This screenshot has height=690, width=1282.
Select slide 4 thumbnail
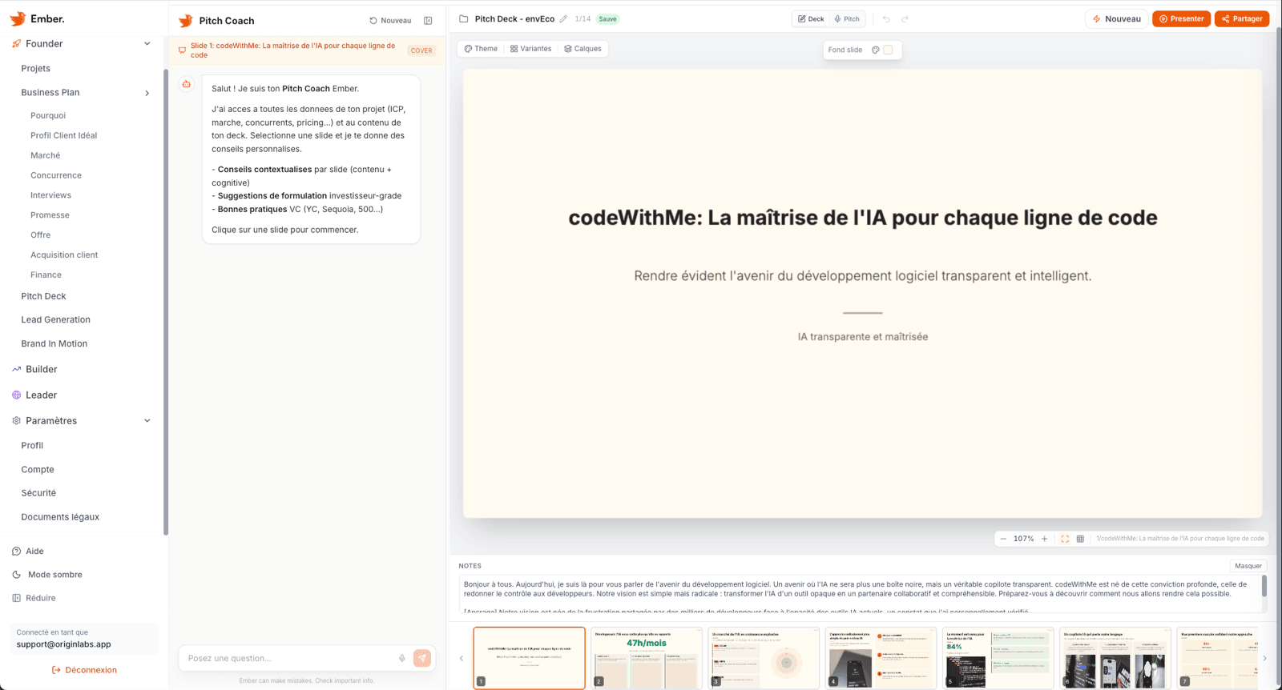point(881,658)
